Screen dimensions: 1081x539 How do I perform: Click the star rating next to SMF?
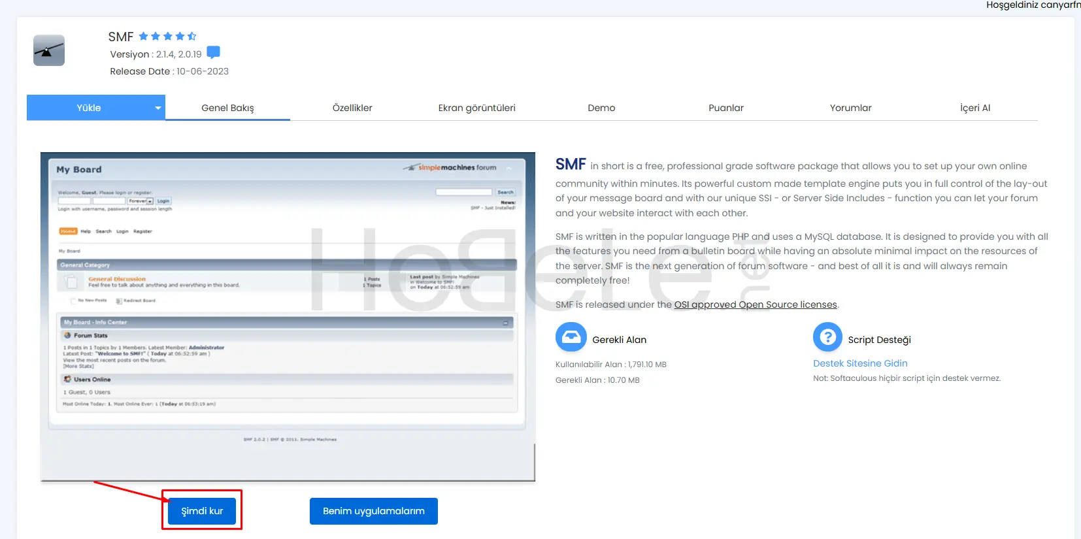(x=167, y=37)
